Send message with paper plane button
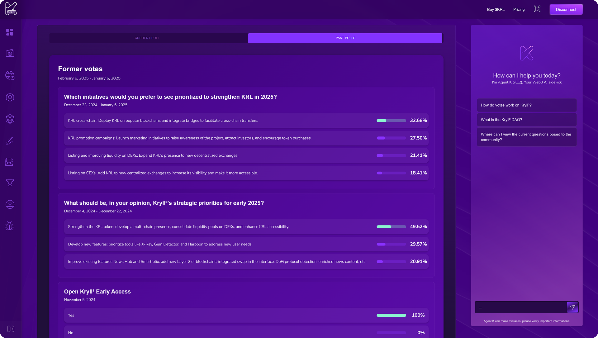 pyautogui.click(x=572, y=307)
